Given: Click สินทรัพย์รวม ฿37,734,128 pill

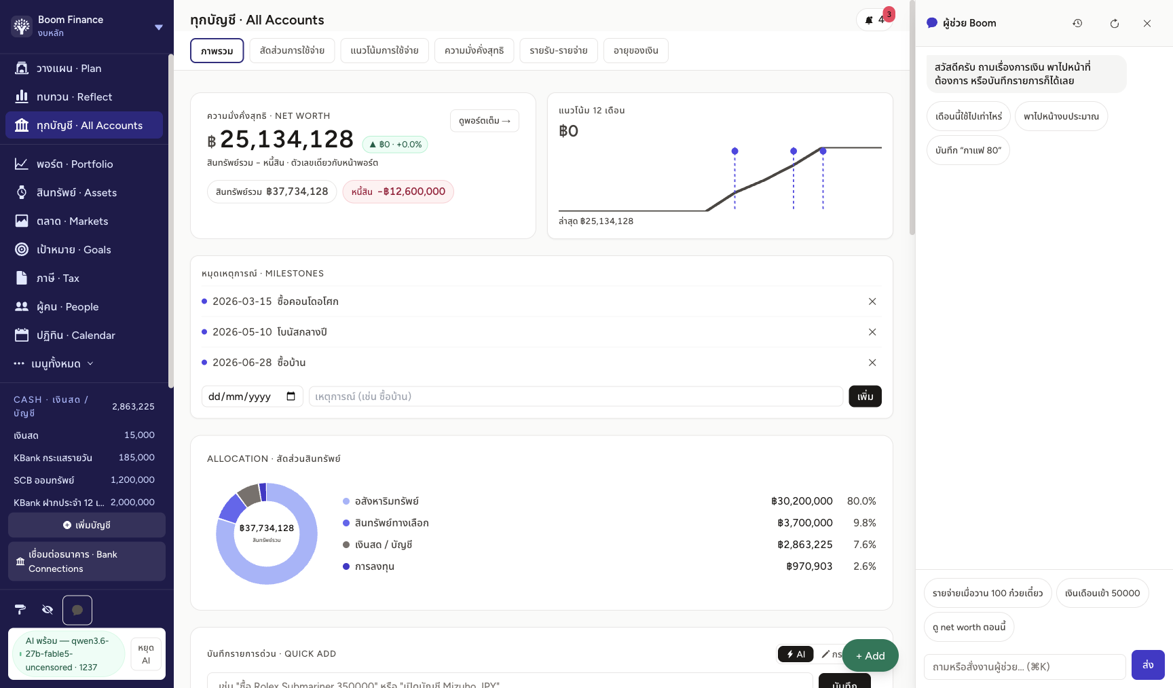Looking at the screenshot, I should point(272,192).
